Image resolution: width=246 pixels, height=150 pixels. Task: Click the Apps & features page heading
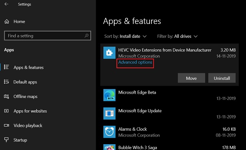(x=132, y=21)
